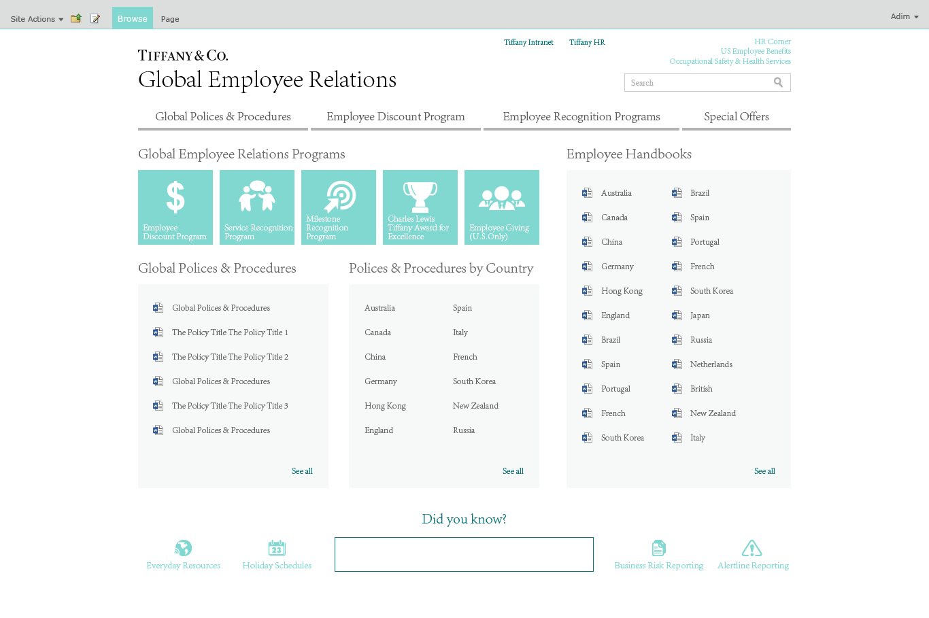This screenshot has height=618, width=929.
Task: Switch to the Page tab
Action: [170, 19]
